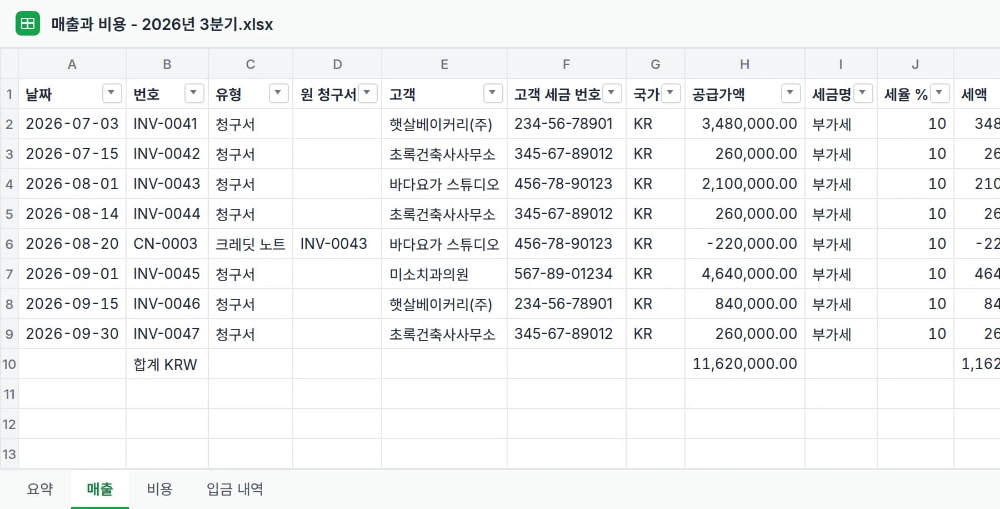This screenshot has width=1000, height=509.
Task: Open the 세율 % column filter dropdown
Action: [939, 93]
